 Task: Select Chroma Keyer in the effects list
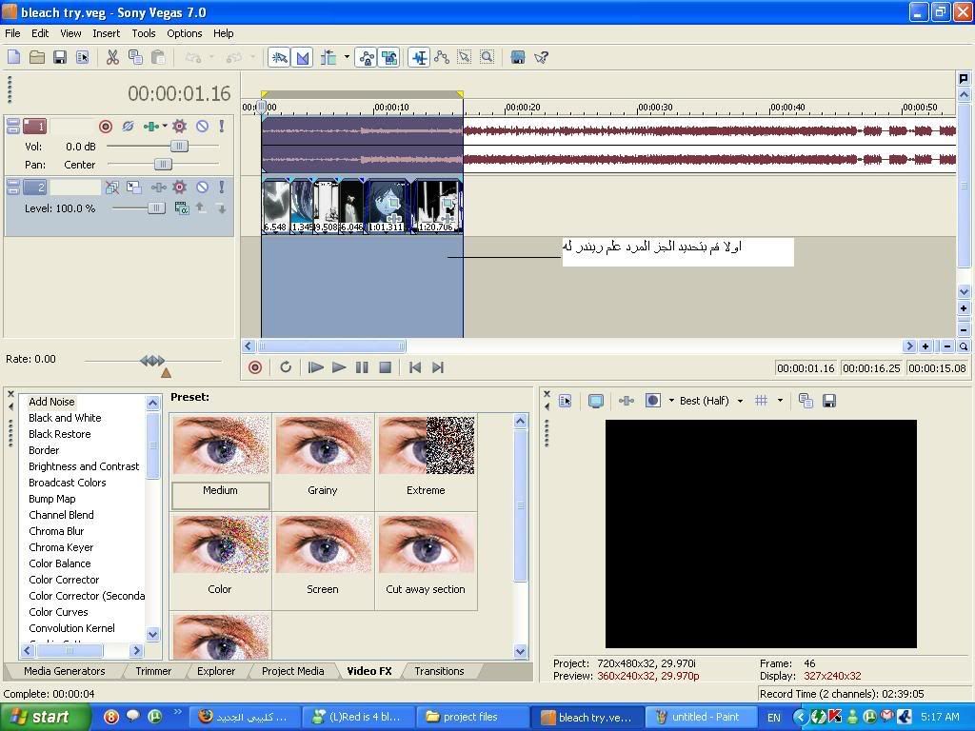point(61,547)
